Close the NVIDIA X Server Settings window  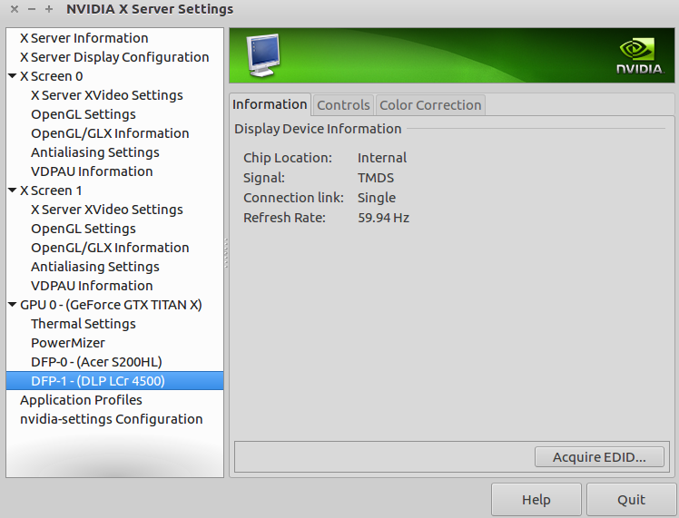click(14, 9)
